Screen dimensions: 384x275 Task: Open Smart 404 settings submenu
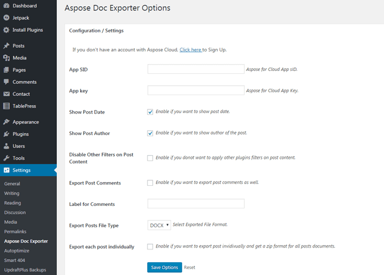15,260
